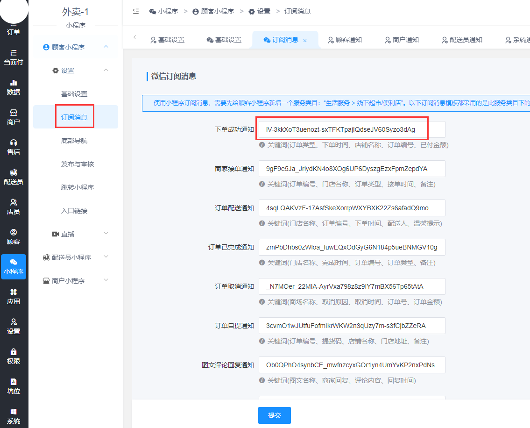Select 订阅消息 in the side menu
The height and width of the screenshot is (428, 530).
tap(76, 117)
